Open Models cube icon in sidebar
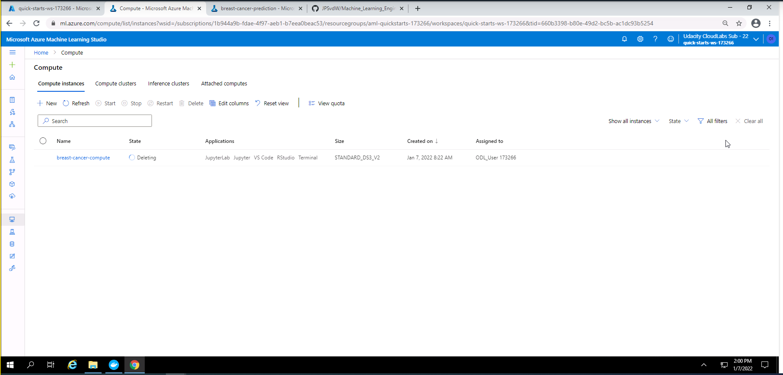The image size is (783, 375). coord(12,184)
